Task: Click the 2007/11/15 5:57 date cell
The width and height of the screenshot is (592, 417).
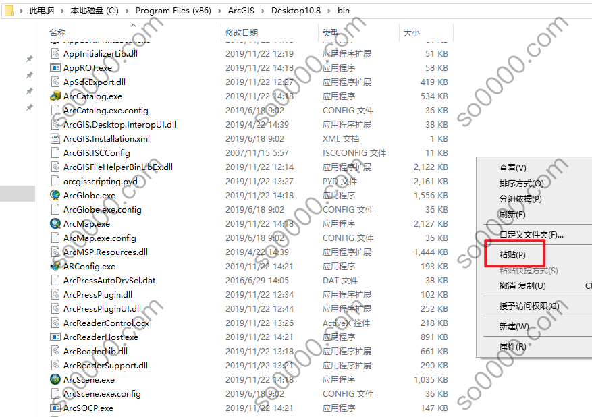Action: pos(257,153)
